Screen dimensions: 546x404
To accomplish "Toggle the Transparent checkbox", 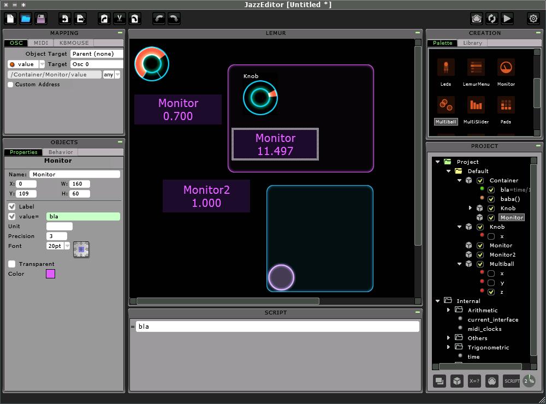I will pos(11,264).
